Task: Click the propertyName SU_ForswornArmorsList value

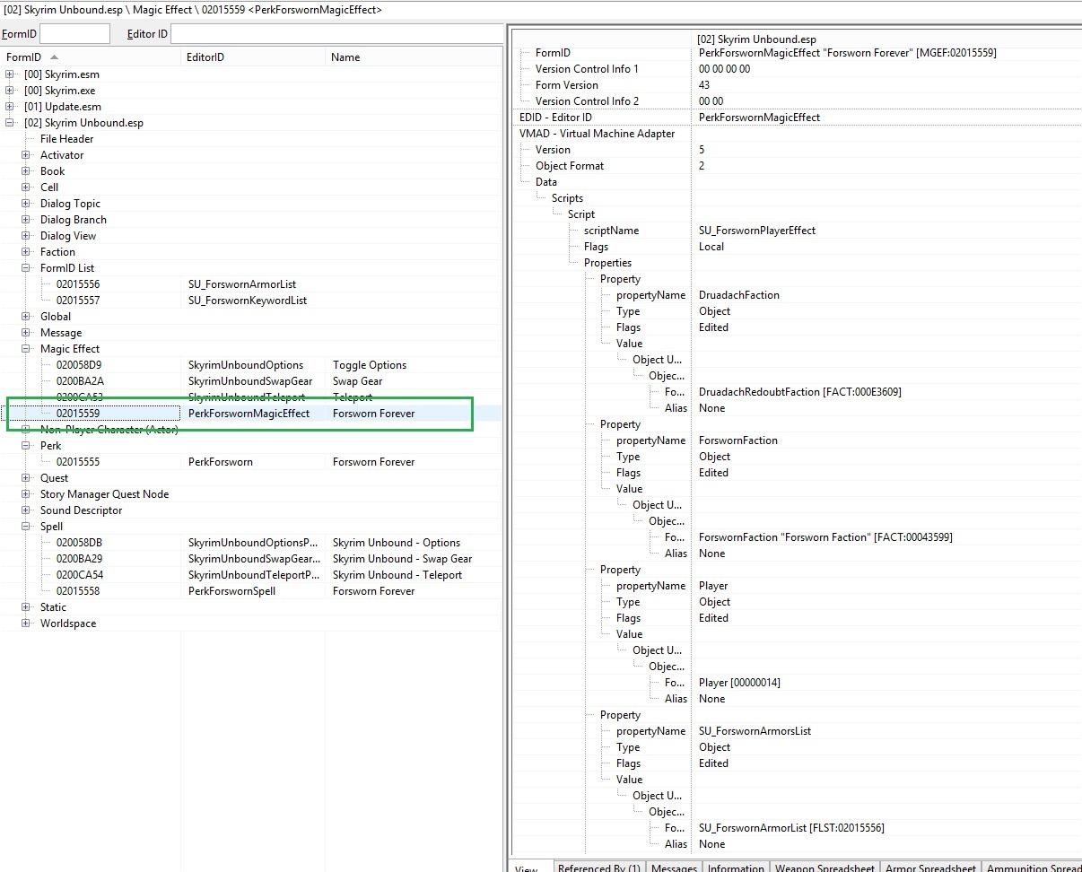Action: pyautogui.click(x=755, y=731)
